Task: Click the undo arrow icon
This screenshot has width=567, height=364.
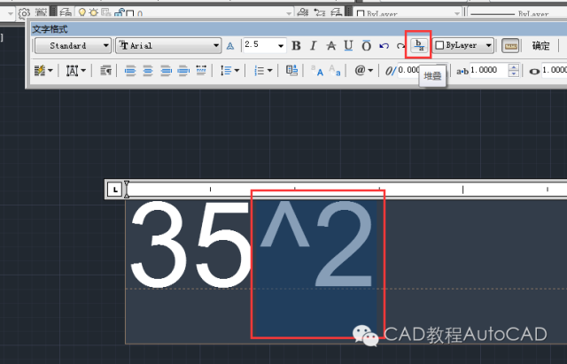Action: 384,46
